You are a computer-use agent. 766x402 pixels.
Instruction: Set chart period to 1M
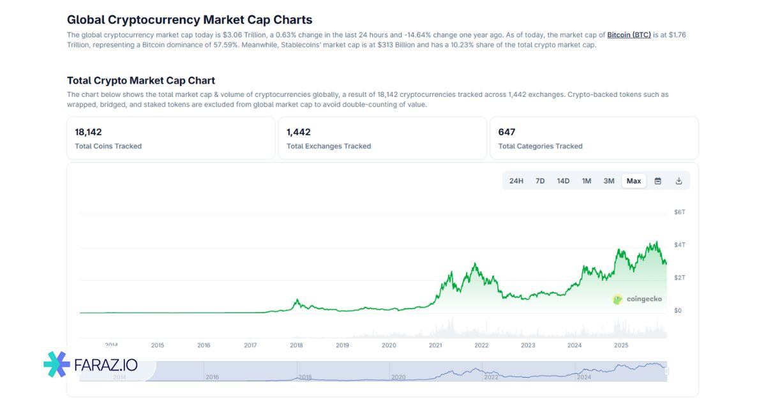(x=587, y=181)
